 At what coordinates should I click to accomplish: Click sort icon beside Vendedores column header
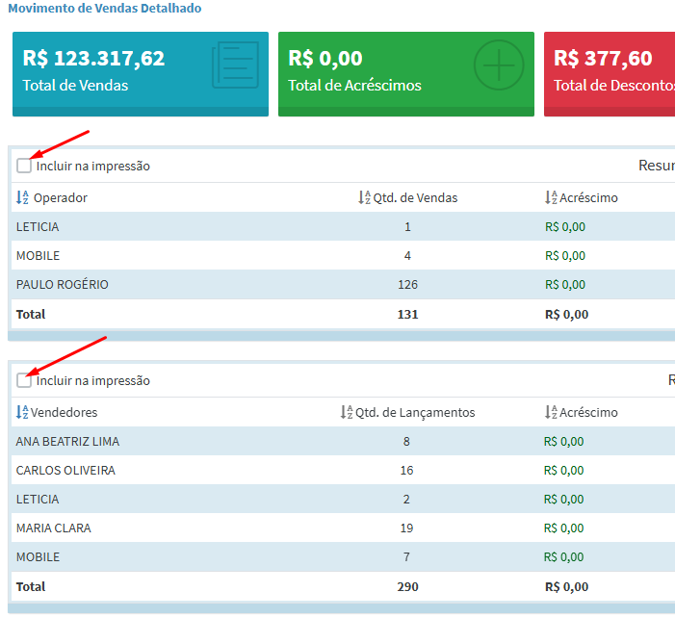click(x=22, y=412)
